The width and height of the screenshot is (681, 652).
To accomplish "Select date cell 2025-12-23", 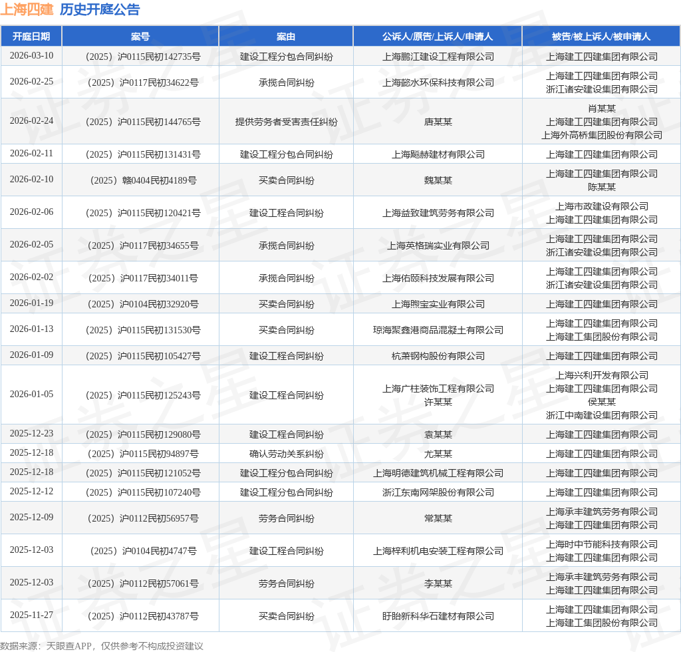I will 31,434.
